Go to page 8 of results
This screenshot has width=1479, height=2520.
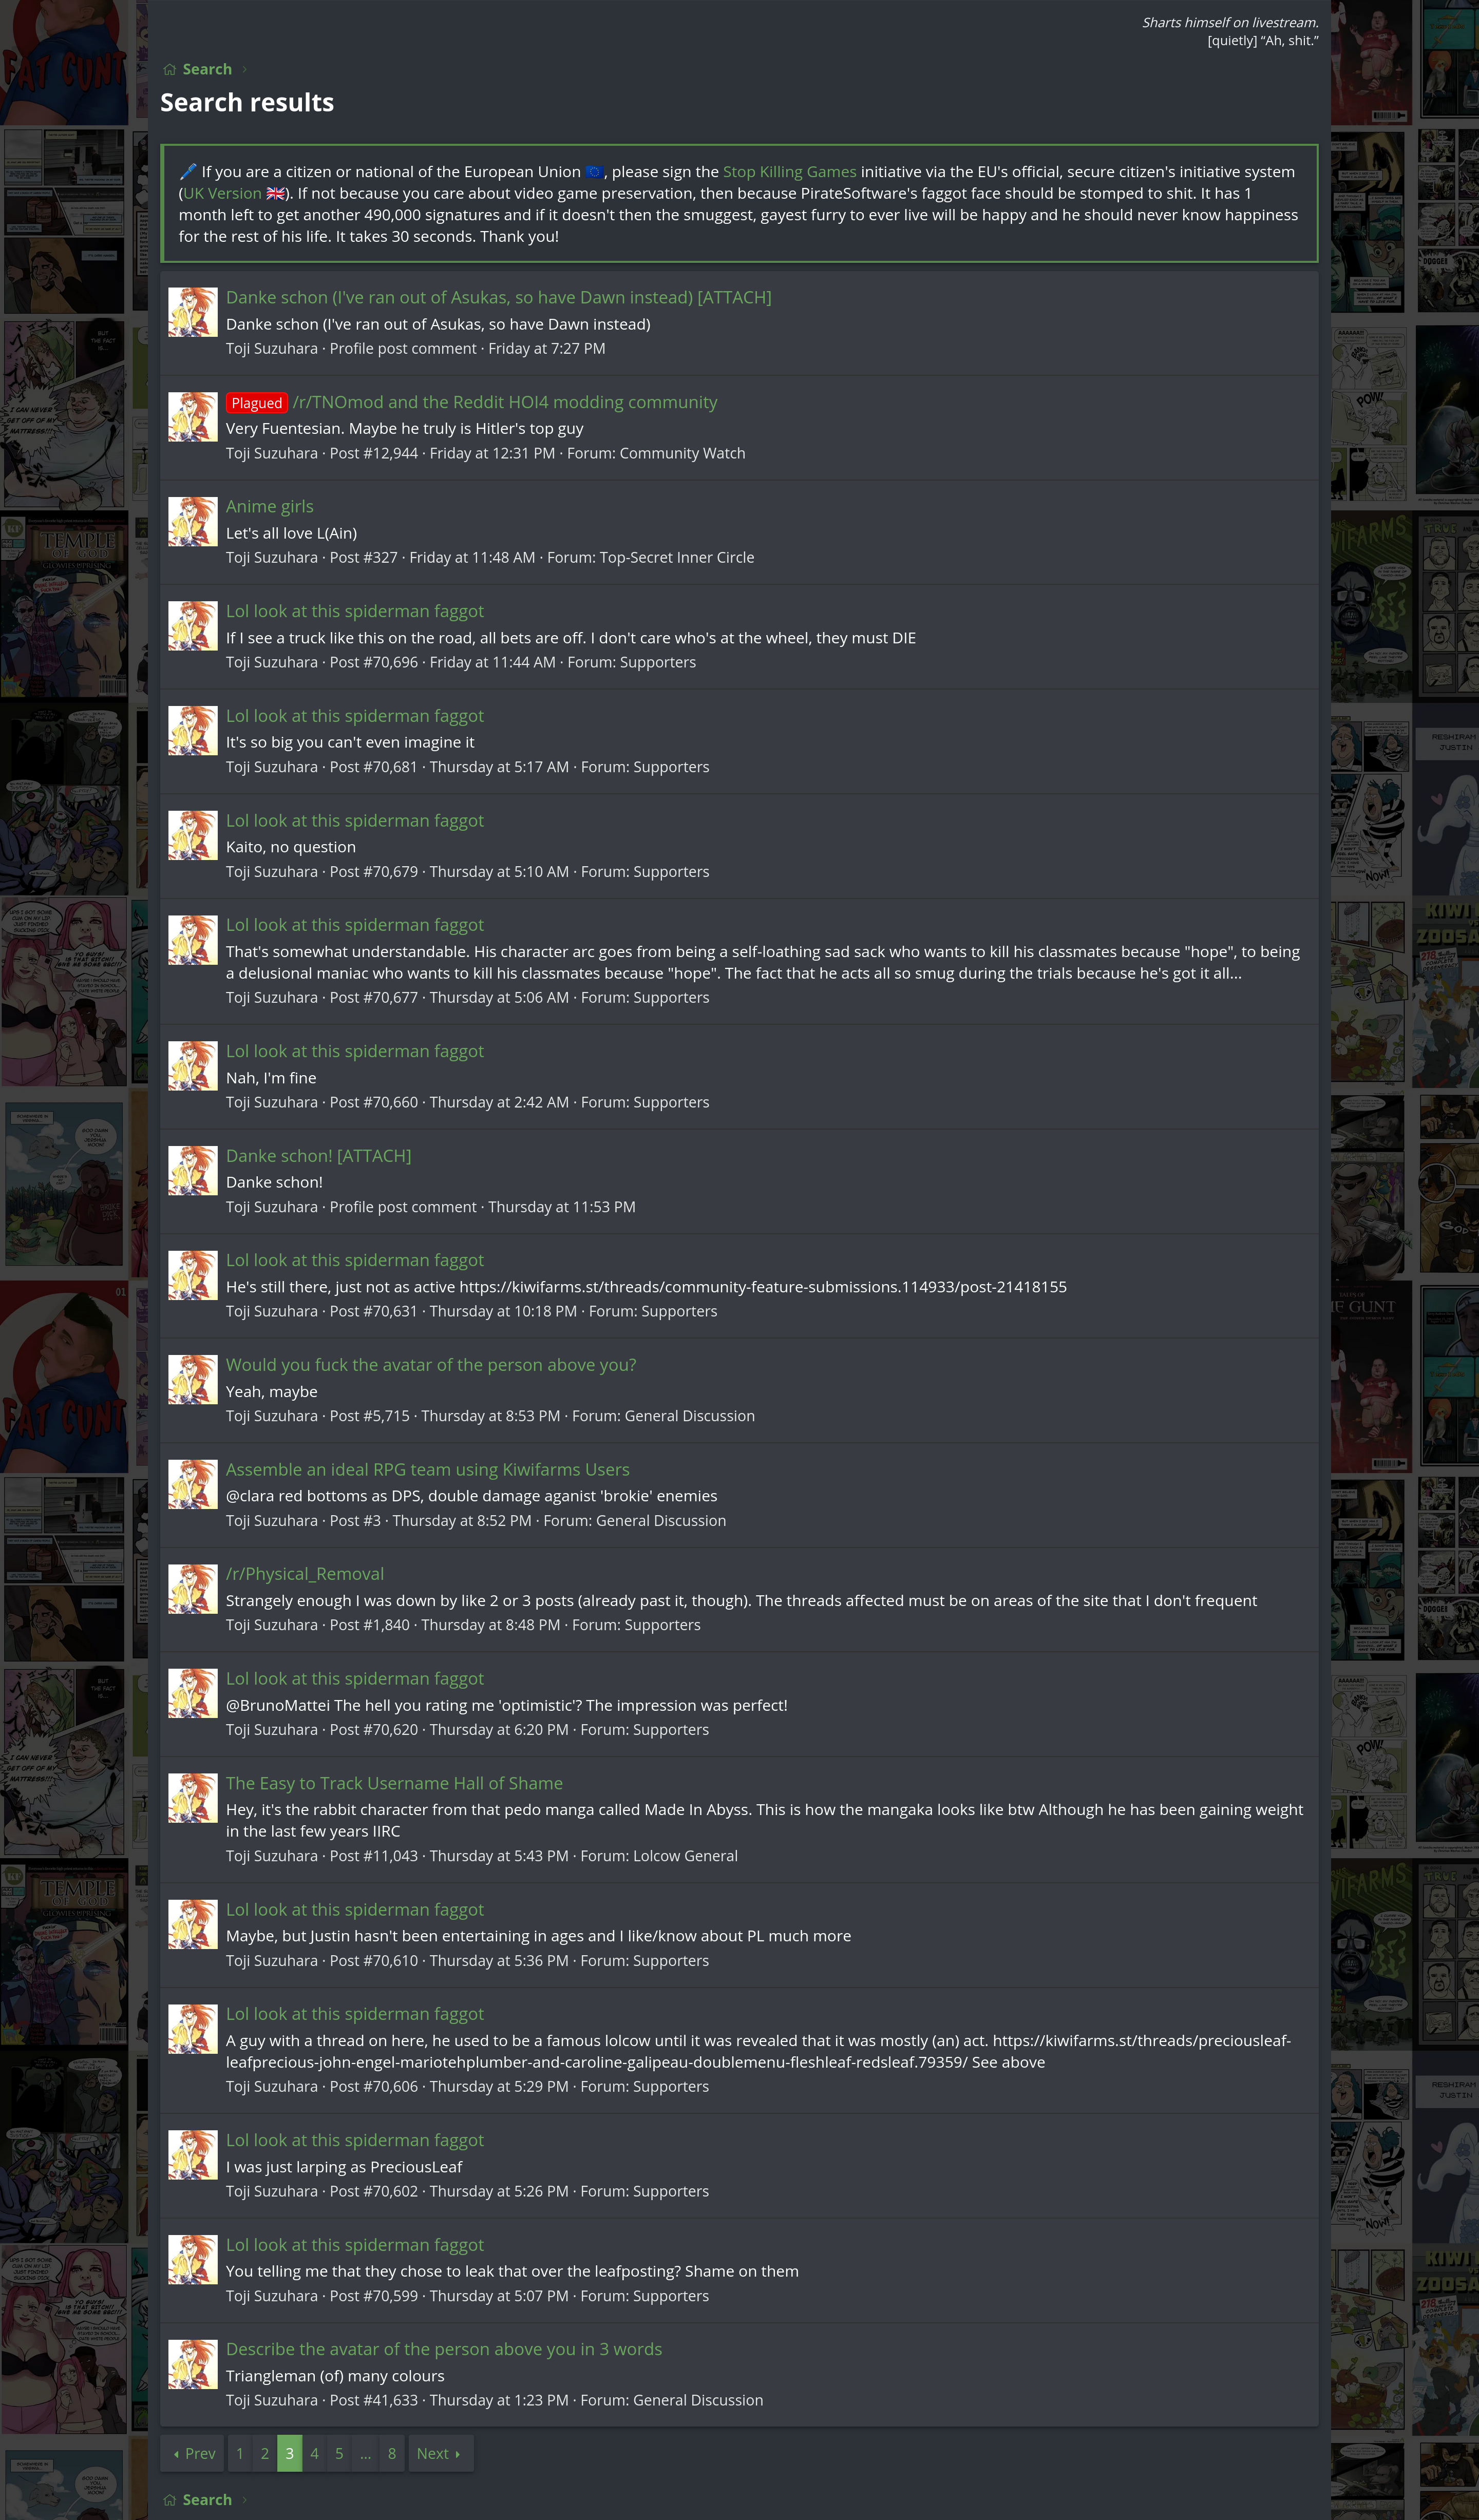392,2453
